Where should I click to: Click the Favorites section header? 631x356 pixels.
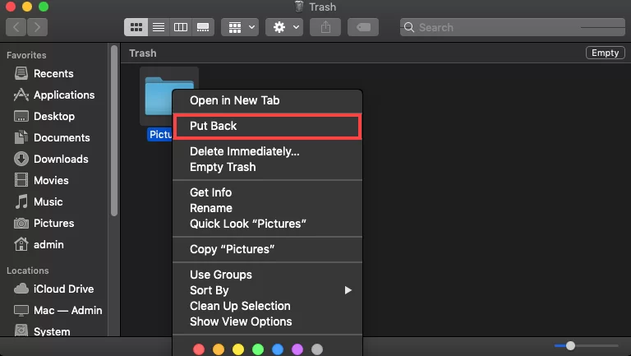tap(26, 55)
